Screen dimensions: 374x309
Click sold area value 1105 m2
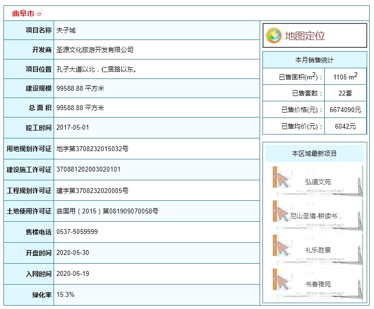point(345,77)
